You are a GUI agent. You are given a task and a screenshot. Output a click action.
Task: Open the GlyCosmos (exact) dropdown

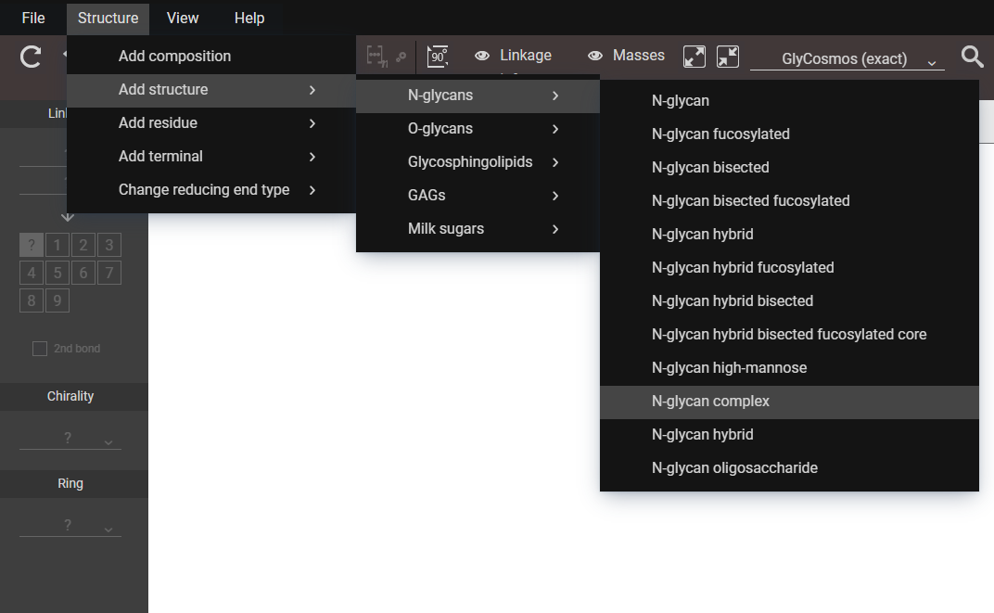point(847,59)
